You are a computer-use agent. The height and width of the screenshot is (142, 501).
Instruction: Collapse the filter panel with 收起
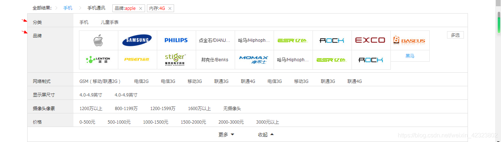pos(266,135)
